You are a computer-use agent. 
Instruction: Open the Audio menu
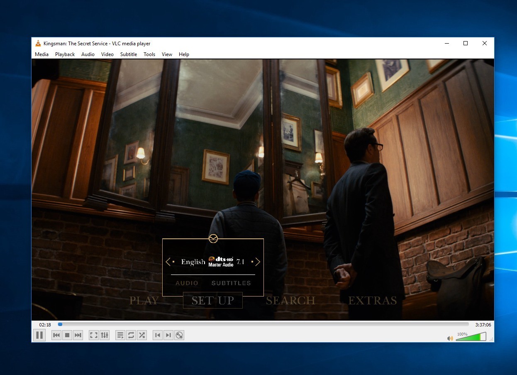click(x=88, y=54)
